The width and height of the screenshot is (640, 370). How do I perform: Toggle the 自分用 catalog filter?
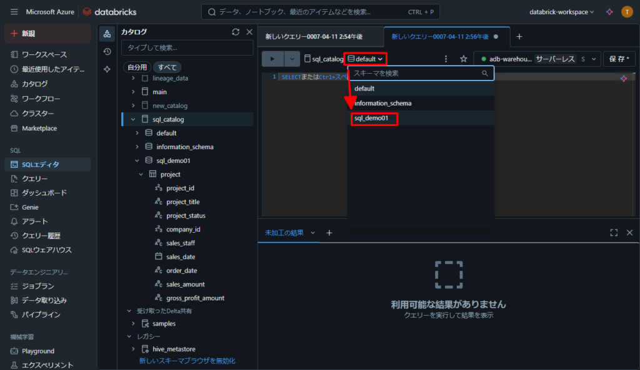[x=137, y=67]
